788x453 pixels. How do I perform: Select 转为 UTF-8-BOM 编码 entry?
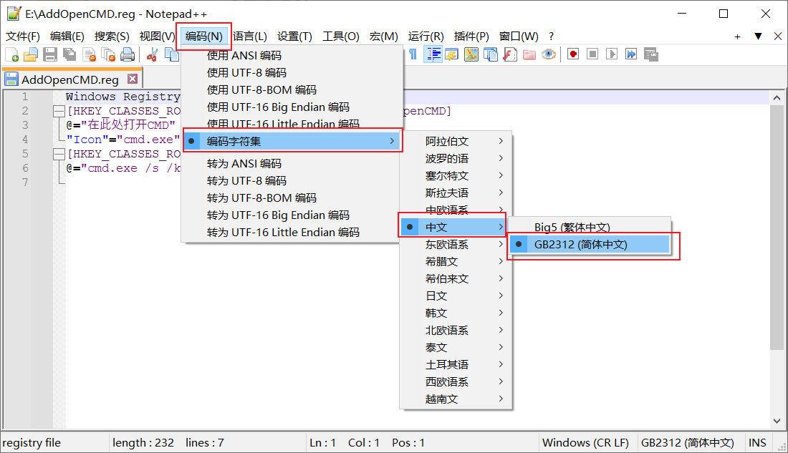coord(292,198)
